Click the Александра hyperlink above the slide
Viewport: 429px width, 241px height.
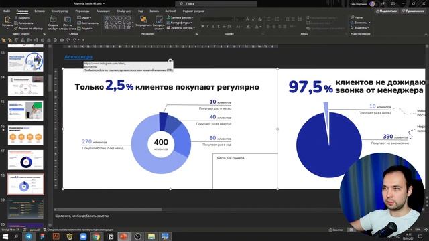[78, 57]
